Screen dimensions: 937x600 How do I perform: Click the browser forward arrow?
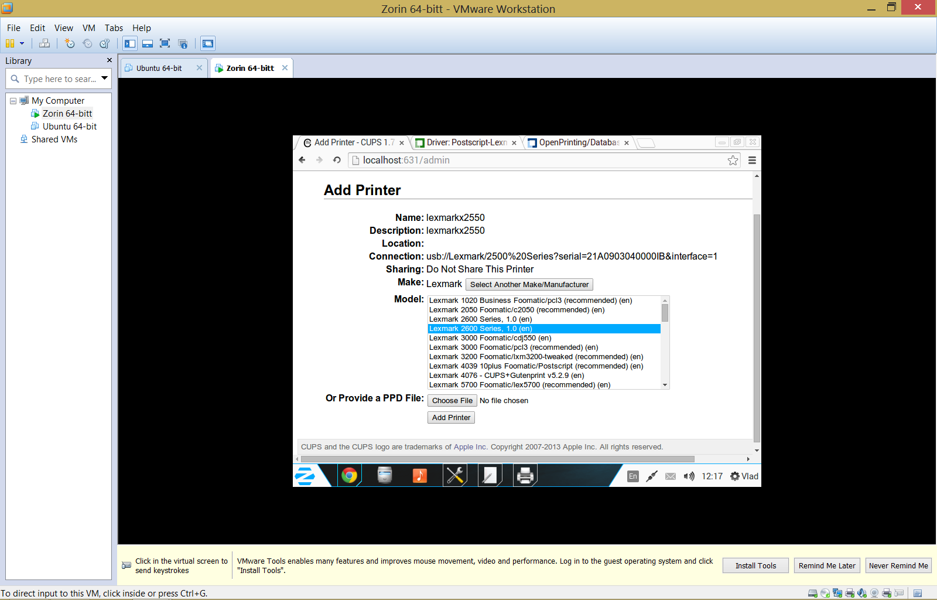319,160
